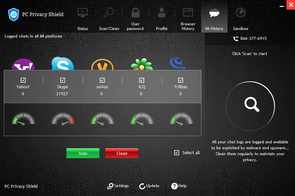Click the ooVoo gauge meter
The height and width of the screenshot is (196, 295).
(102, 119)
